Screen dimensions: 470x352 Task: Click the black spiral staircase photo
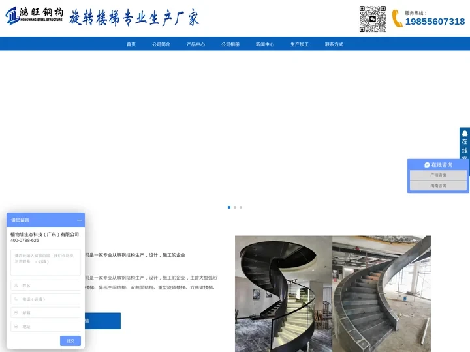pos(283,293)
